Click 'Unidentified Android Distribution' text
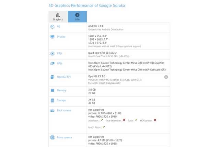 106,29
